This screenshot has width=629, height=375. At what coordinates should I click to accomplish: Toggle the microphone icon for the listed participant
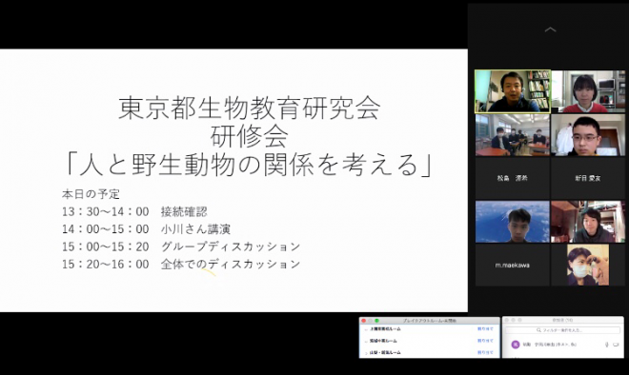pos(607,345)
